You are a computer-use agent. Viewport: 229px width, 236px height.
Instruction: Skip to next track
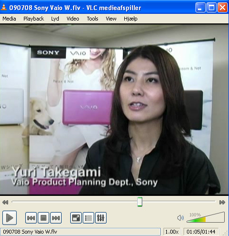click(56, 218)
